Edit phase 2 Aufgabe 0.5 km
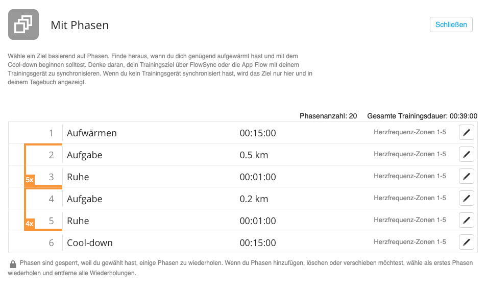Screen dimensions: 487x292 click(466, 155)
